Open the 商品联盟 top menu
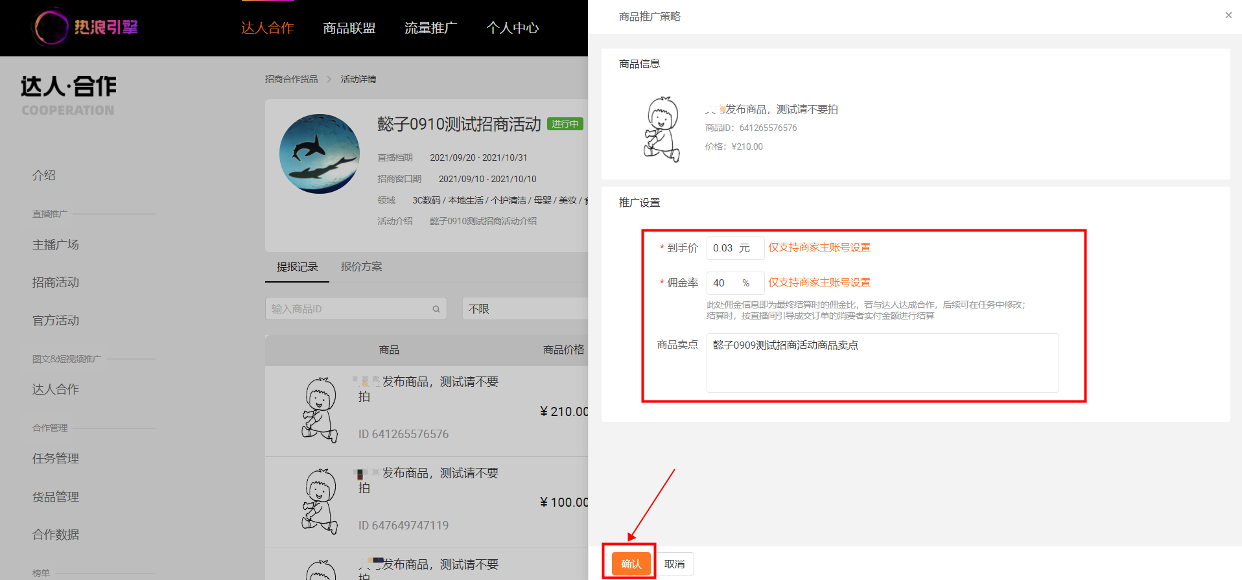 (349, 28)
